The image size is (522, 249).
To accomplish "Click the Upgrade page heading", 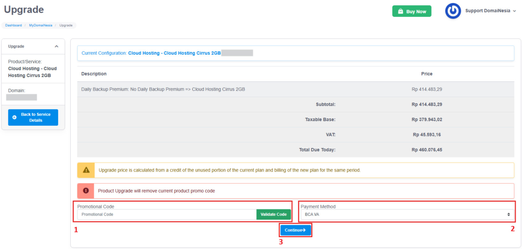I will point(24,10).
